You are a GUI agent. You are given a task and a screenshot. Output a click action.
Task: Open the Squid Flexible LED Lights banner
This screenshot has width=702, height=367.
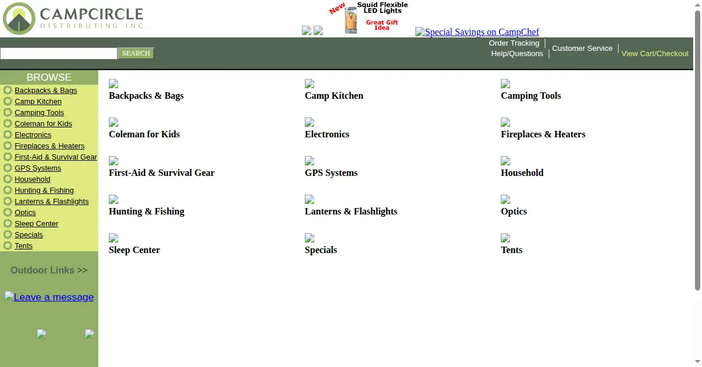tap(369, 18)
